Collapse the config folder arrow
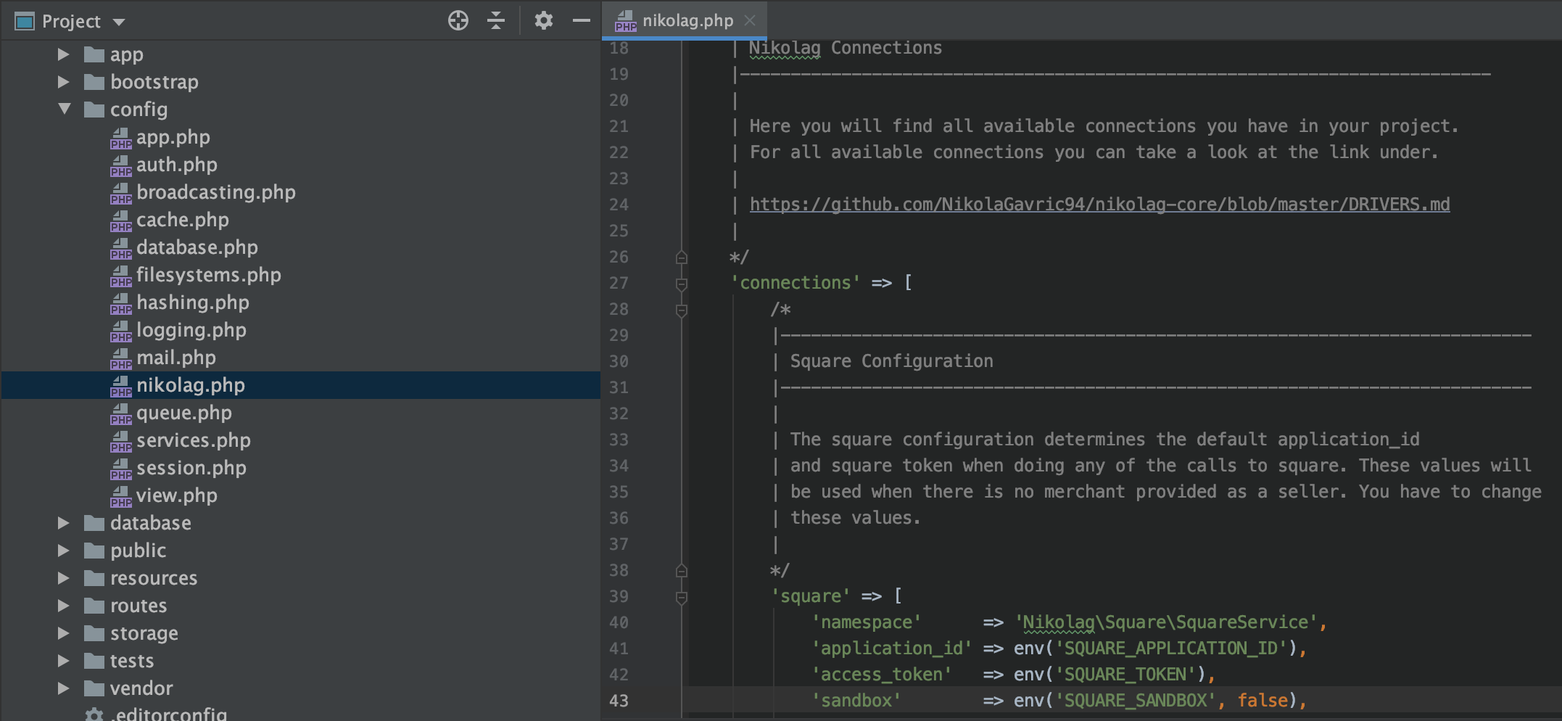Screen dimensions: 1562x721 pyautogui.click(x=65, y=110)
